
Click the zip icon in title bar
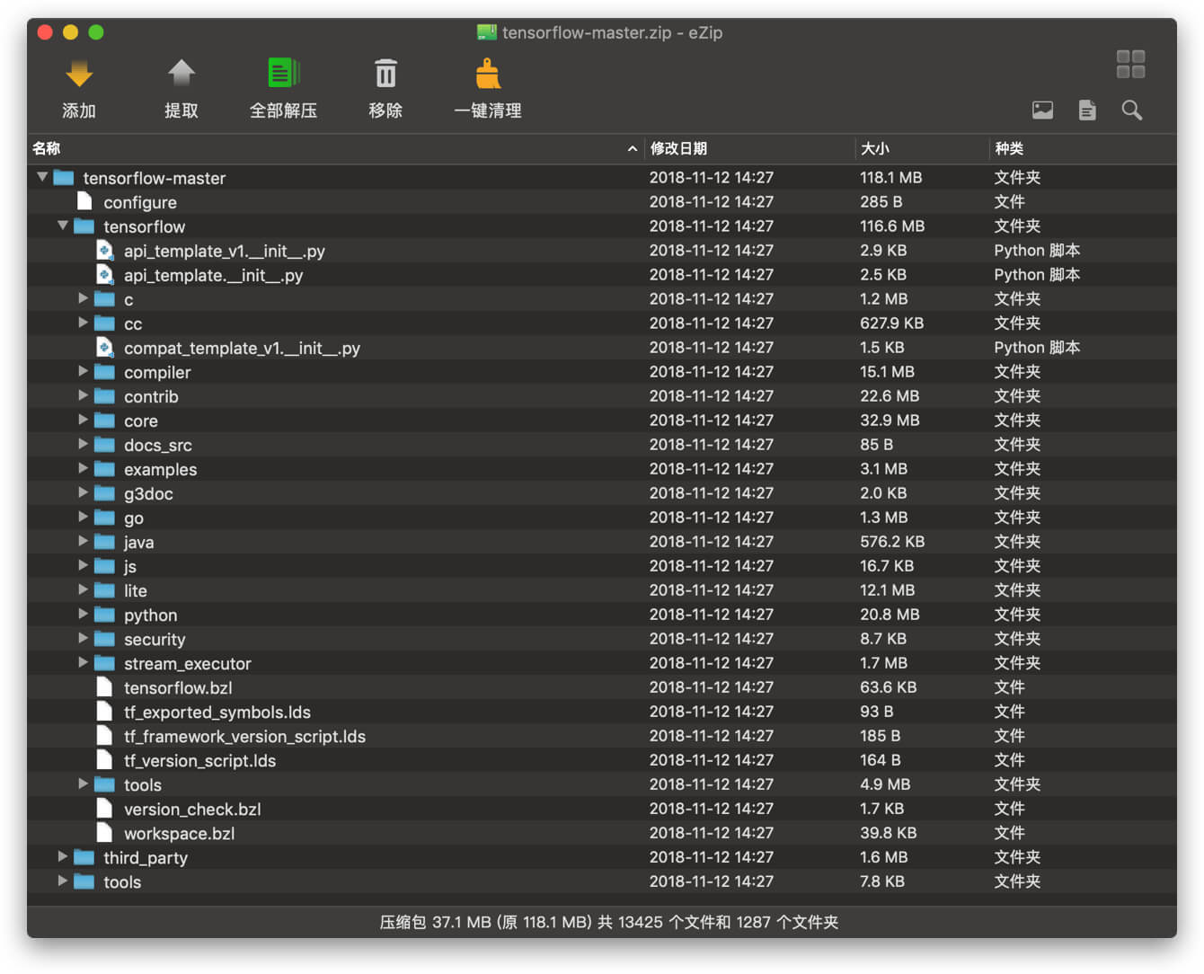(486, 32)
